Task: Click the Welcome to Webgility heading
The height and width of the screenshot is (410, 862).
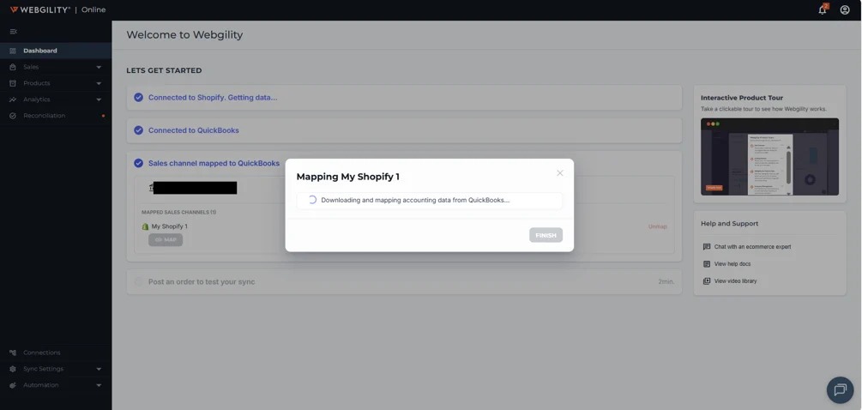Action: pos(184,35)
